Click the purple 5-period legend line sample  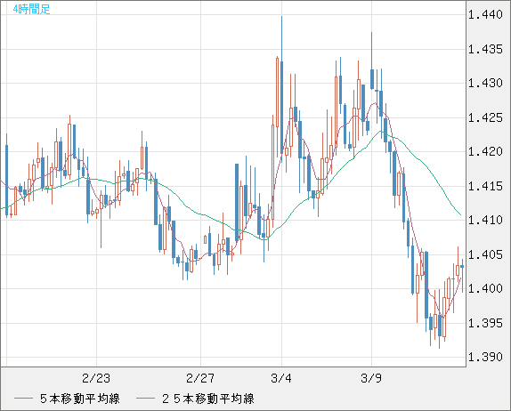click(x=24, y=399)
